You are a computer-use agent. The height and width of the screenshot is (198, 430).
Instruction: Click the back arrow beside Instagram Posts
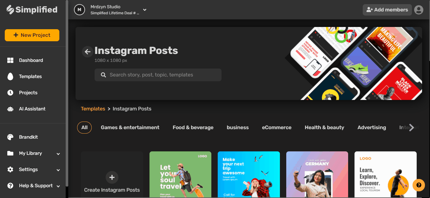point(88,51)
